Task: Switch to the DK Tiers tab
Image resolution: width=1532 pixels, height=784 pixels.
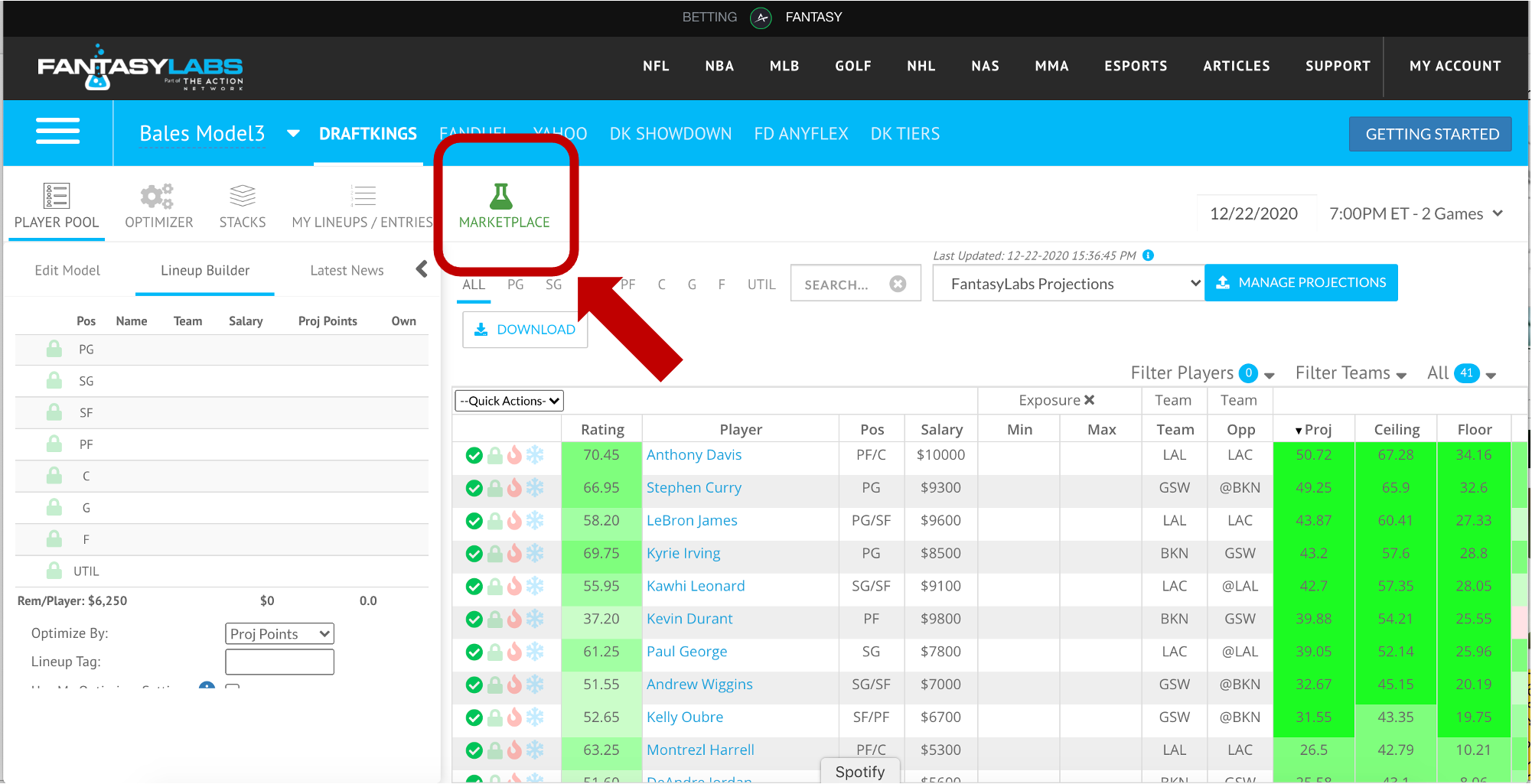Action: click(x=905, y=134)
